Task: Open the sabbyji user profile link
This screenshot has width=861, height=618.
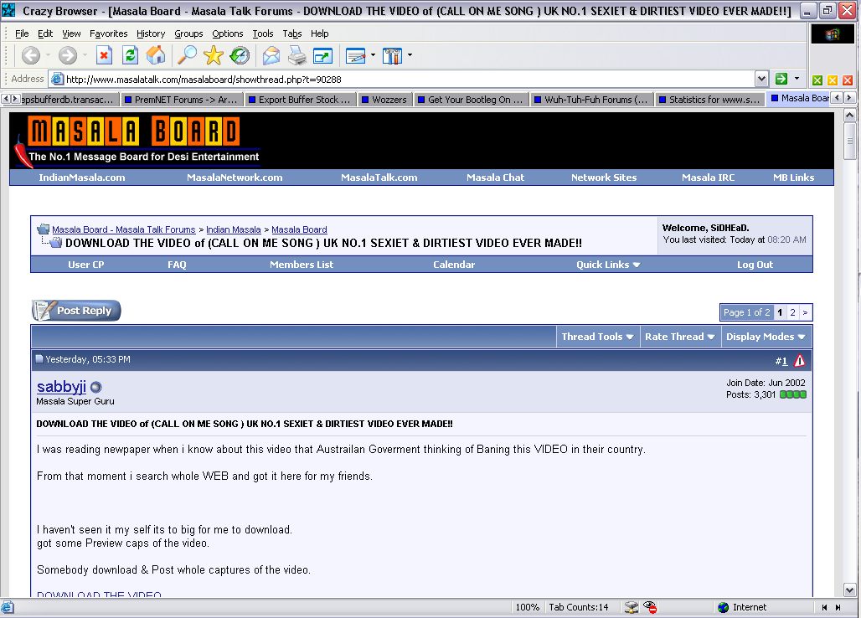Action: 61,386
